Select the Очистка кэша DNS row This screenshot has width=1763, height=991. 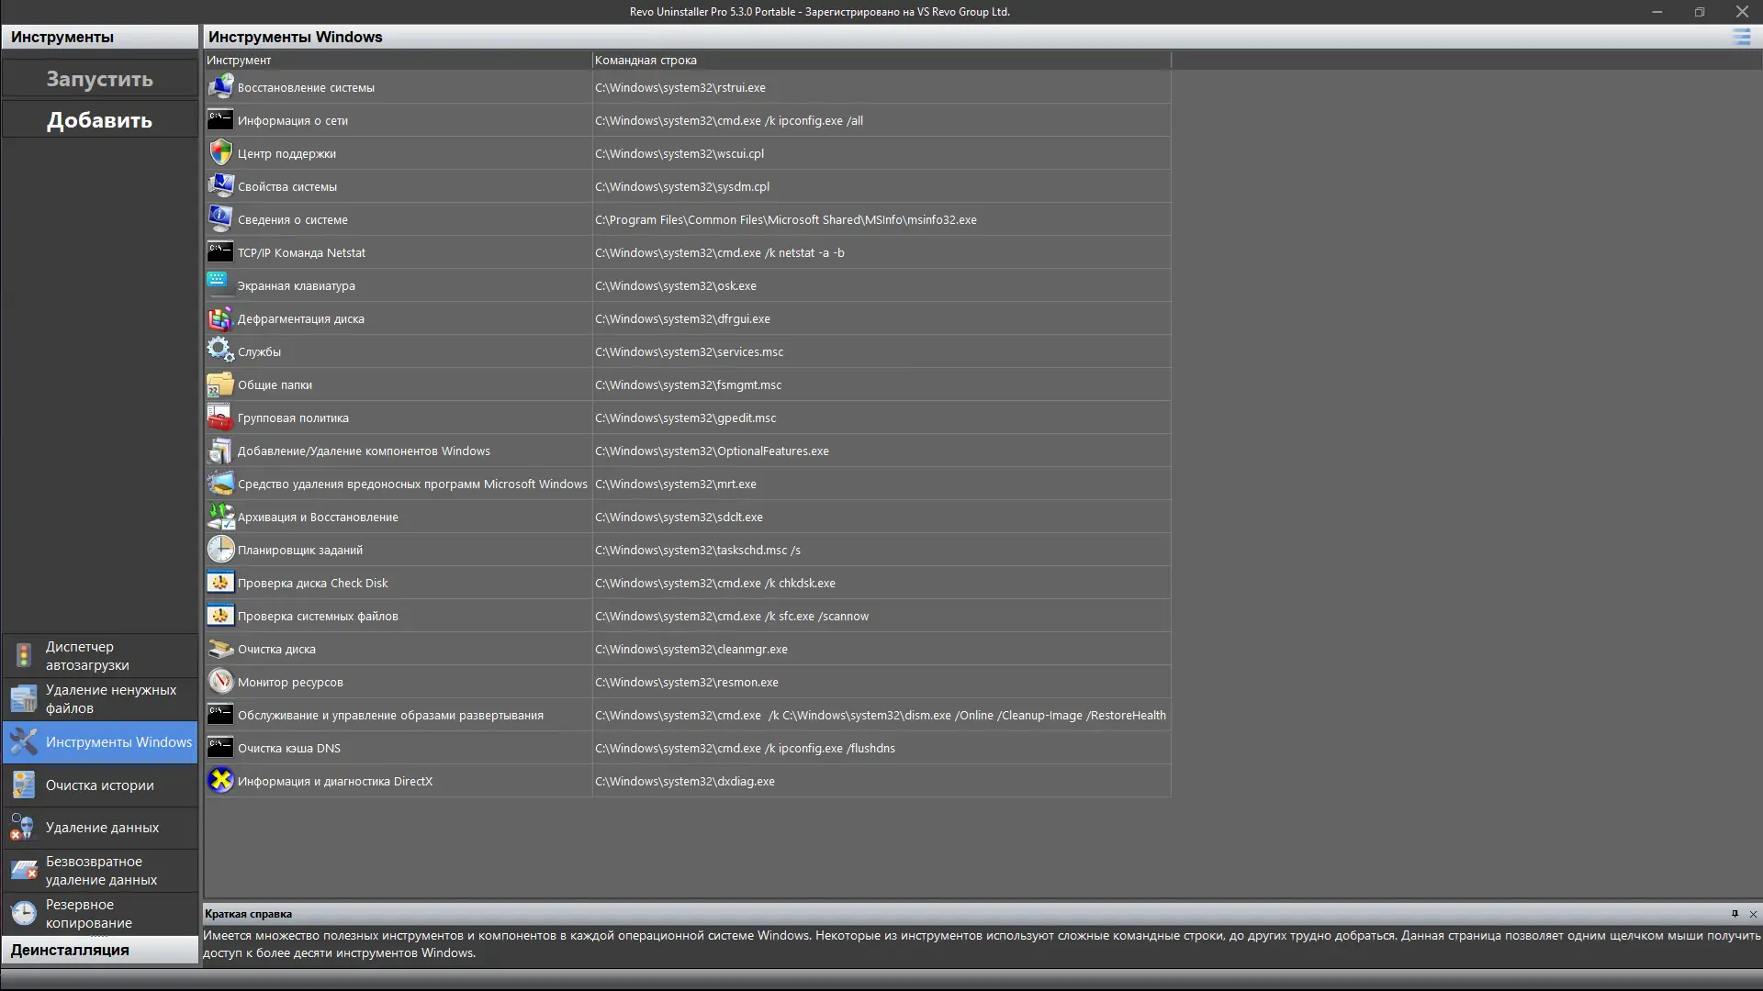pos(289,748)
